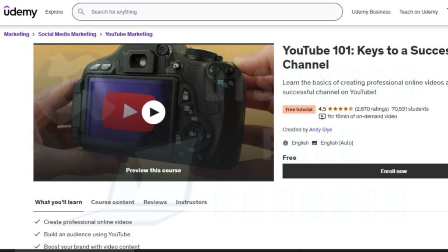Screen dimensions: 448x252
Task: Click 'Build an audience using YouTube' item
Action: pyautogui.click(x=87, y=234)
